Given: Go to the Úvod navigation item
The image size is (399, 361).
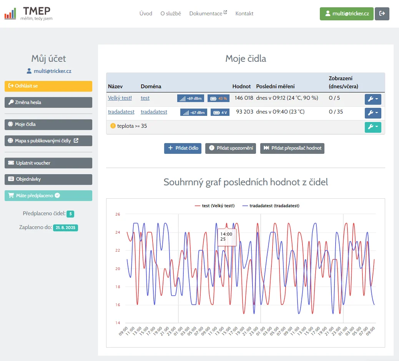Looking at the screenshot, I should pos(146,13).
